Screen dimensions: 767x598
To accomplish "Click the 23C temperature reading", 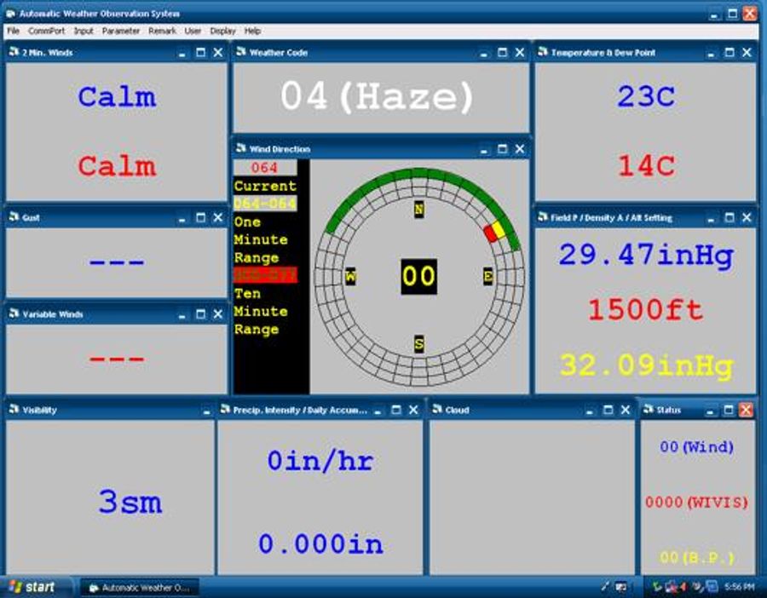I will [x=646, y=96].
